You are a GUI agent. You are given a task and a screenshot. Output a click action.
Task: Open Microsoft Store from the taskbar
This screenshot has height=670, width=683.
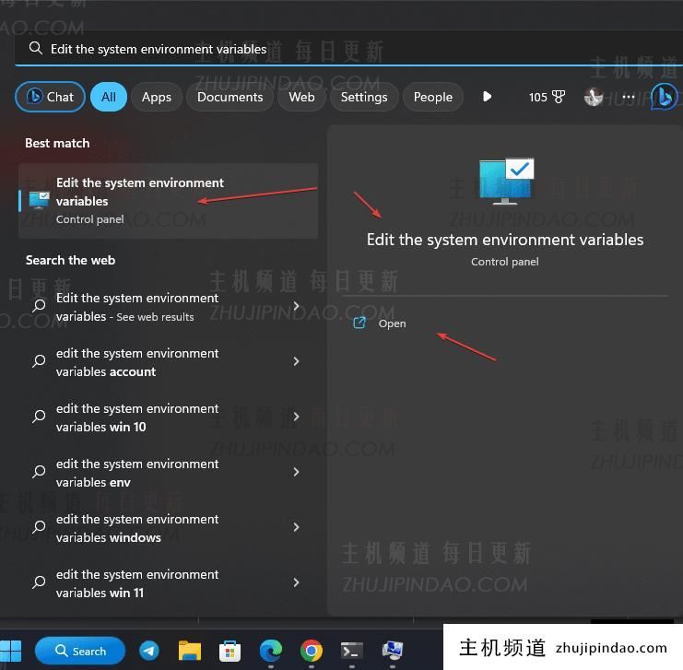point(230,651)
